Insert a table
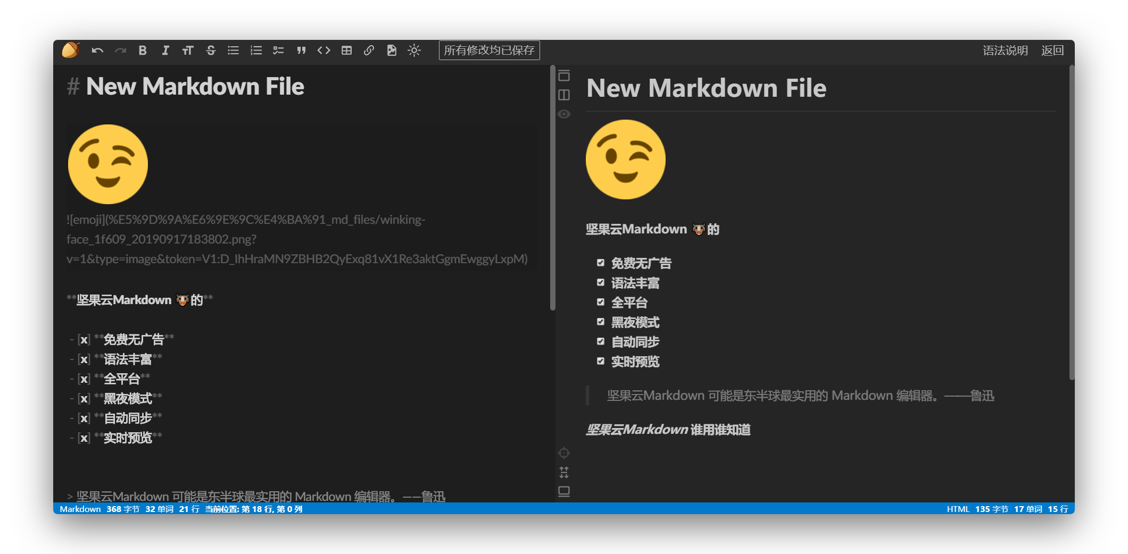The height and width of the screenshot is (554, 1128). coord(346,51)
